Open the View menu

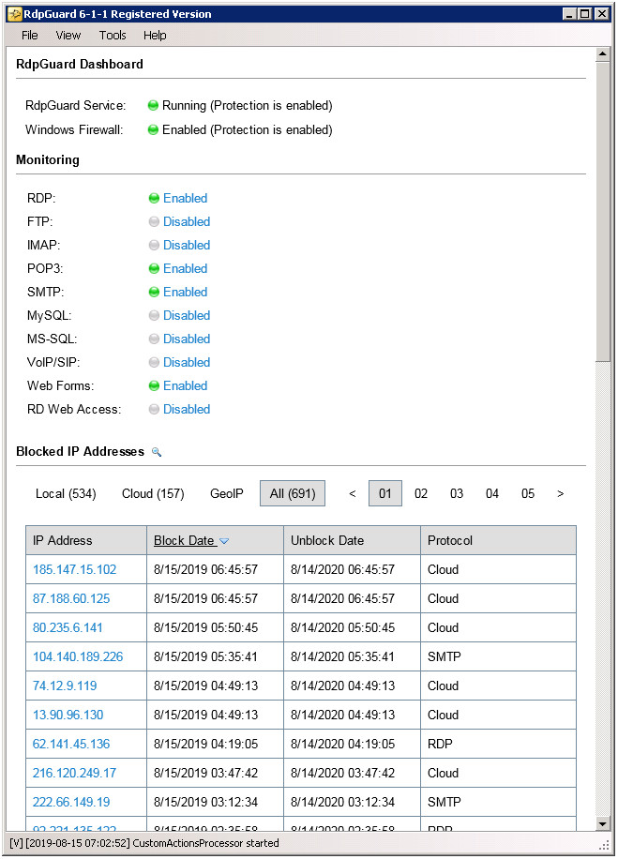pos(68,36)
